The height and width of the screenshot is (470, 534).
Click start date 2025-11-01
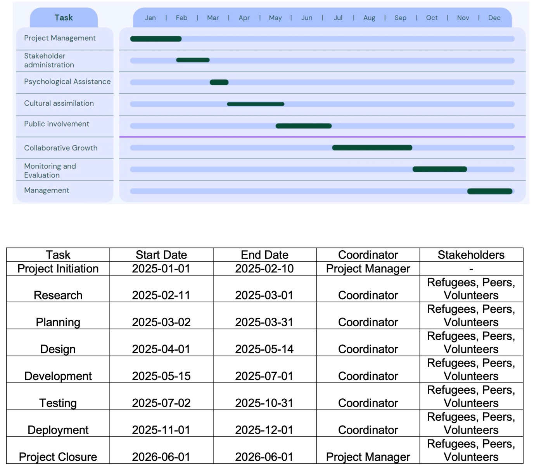tap(161, 430)
